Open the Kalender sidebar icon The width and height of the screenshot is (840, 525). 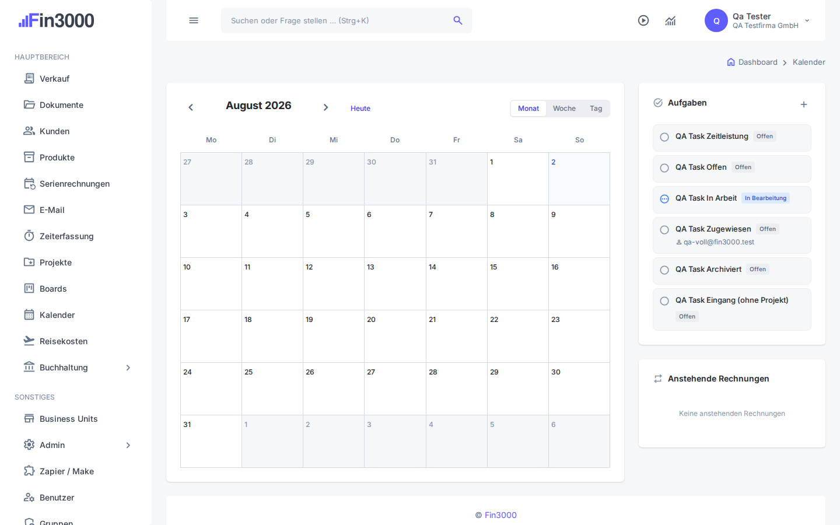tap(29, 314)
